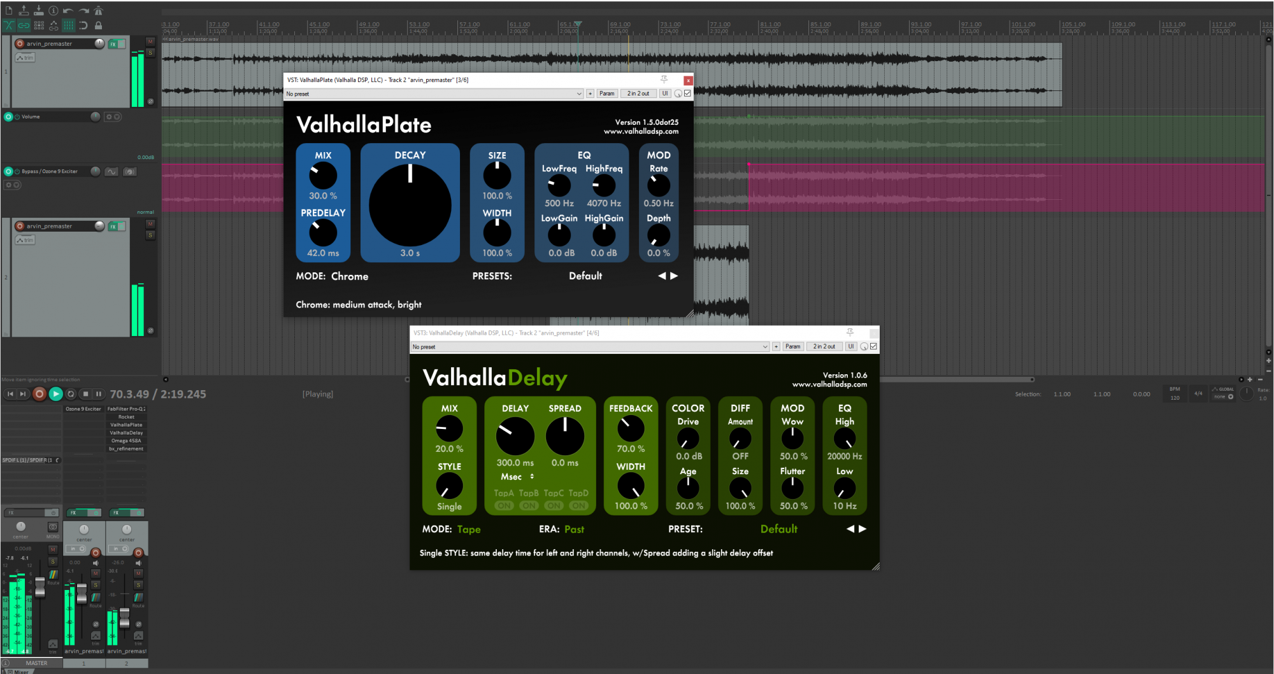The height and width of the screenshot is (674, 1274).
Task: Click the undo arrow icon in the toolbar
Action: 68,10
